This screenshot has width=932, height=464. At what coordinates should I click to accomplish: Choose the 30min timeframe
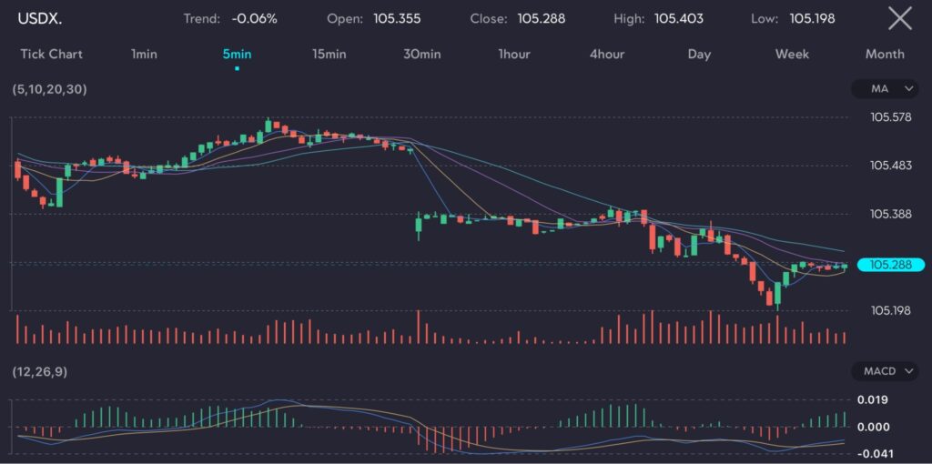point(421,54)
